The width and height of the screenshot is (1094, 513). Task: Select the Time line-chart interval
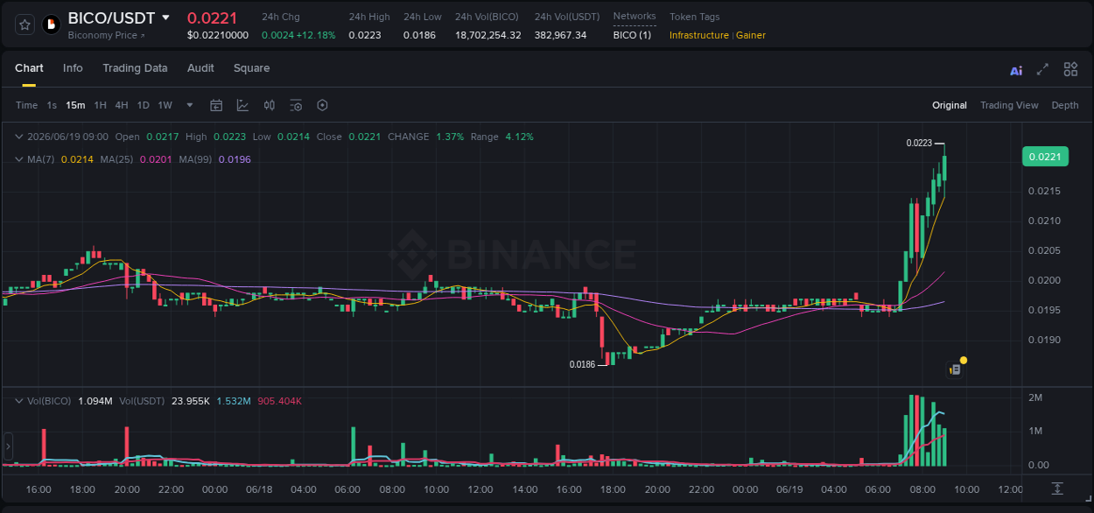point(26,105)
